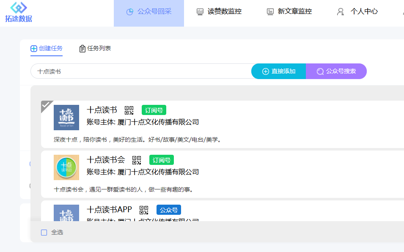The image size is (404, 252).
Task: Select the 十点读书会 account name
Action: tap(106, 160)
